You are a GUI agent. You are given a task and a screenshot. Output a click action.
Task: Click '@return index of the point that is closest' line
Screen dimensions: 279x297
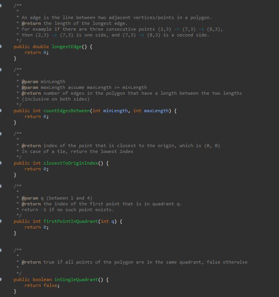coord(121,146)
